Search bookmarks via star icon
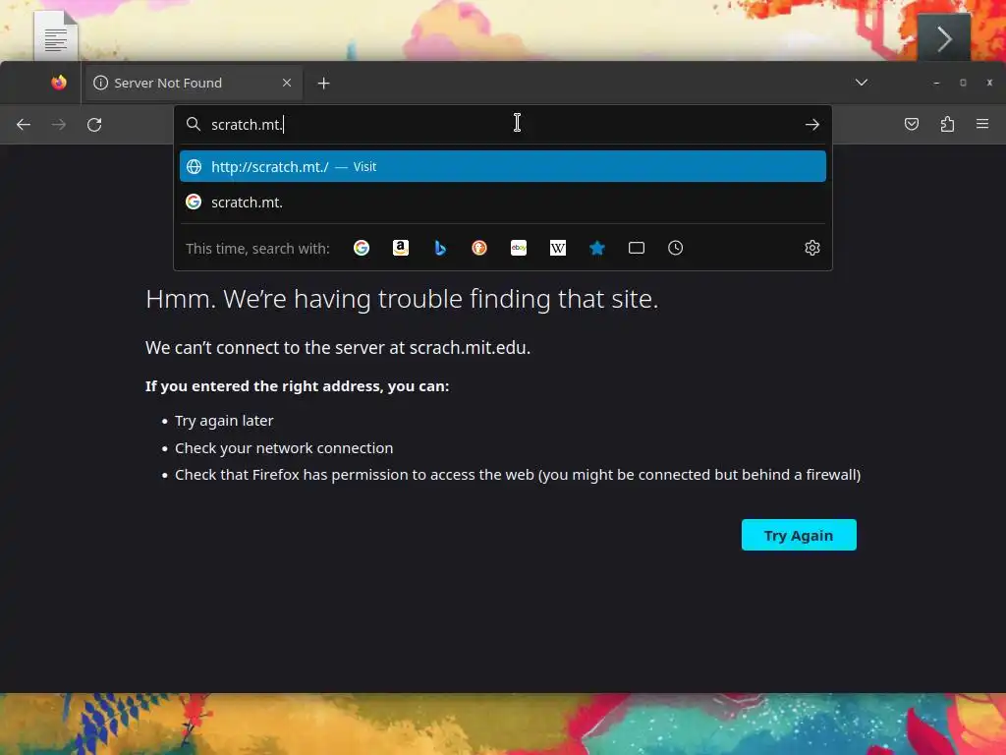This screenshot has height=755, width=1006. 597,248
